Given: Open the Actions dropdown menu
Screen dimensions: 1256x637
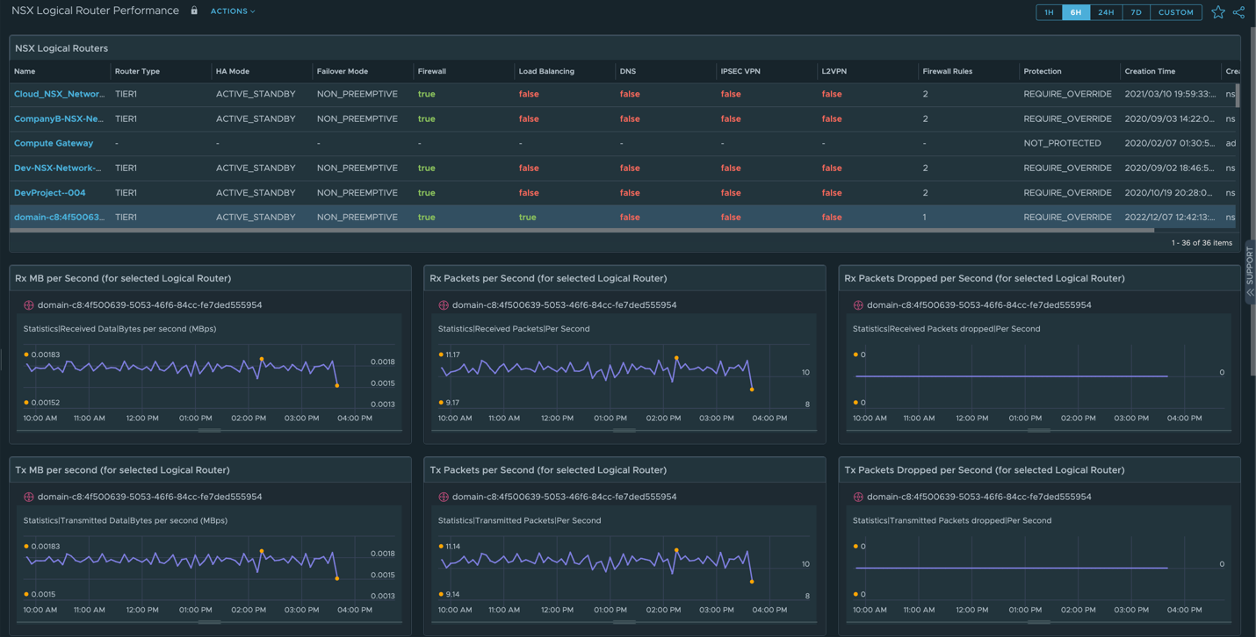Looking at the screenshot, I should (233, 11).
